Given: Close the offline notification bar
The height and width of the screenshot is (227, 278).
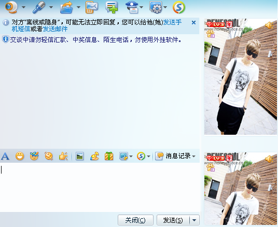Looking at the screenshot, I should [x=194, y=22].
